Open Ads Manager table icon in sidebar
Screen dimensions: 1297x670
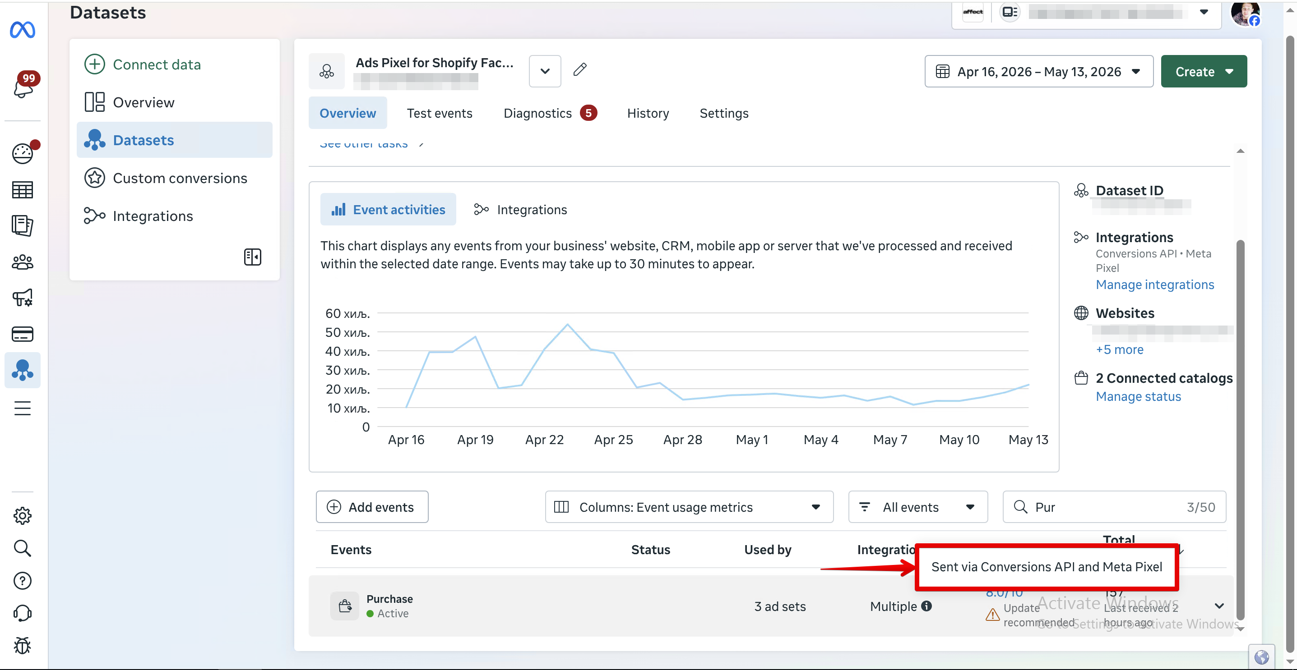(x=23, y=190)
